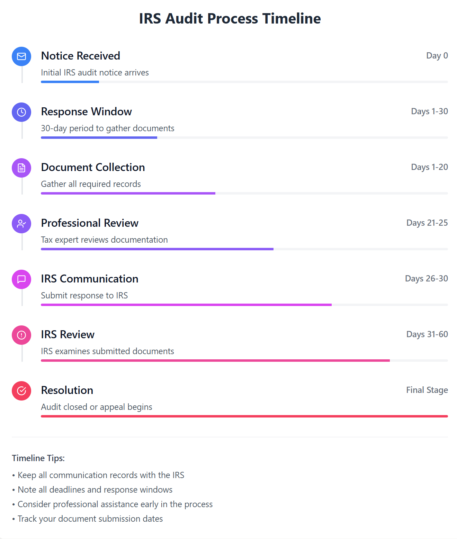Click the Days 31-60 timeline label
Image resolution: width=457 pixels, height=539 pixels.
(x=427, y=334)
